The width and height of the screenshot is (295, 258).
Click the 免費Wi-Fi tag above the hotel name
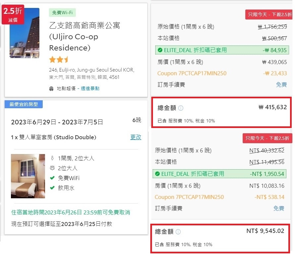tap(62, 13)
